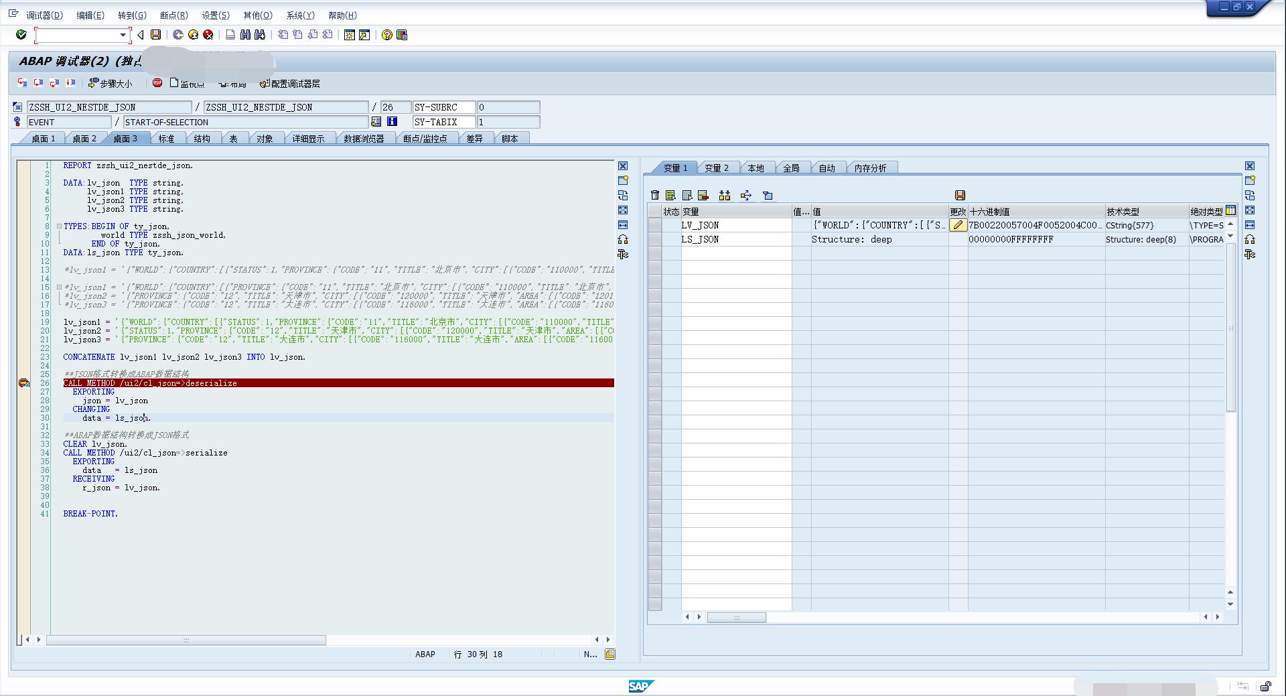Open the 断点(R) menu
The image size is (1286, 696).
click(x=174, y=15)
